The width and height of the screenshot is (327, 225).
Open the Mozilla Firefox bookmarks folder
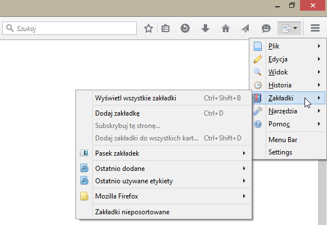[x=164, y=196]
